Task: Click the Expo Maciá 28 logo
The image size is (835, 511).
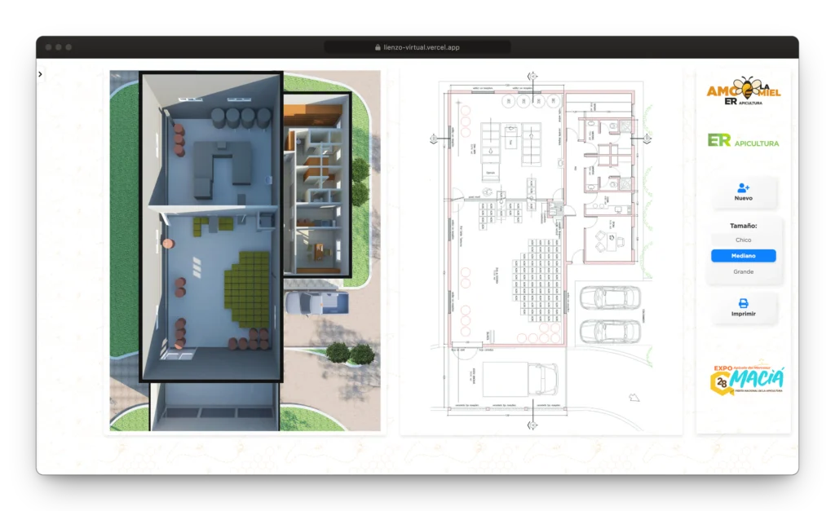Action: [746, 380]
